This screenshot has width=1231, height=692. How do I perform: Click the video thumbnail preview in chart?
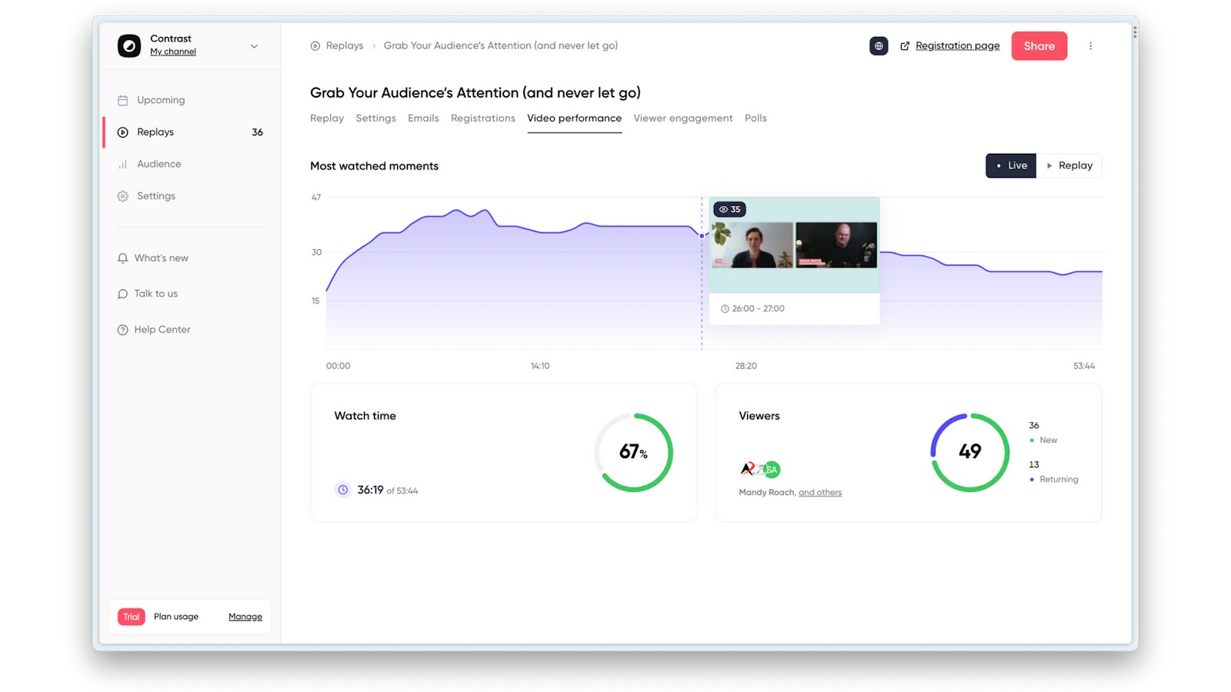794,245
